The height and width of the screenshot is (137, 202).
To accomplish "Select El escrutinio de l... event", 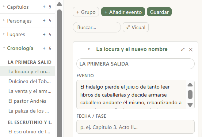I will (29, 132).
